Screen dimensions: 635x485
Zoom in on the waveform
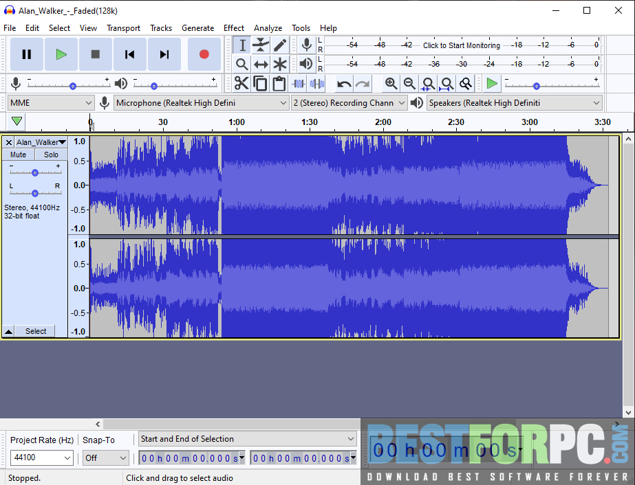click(391, 83)
